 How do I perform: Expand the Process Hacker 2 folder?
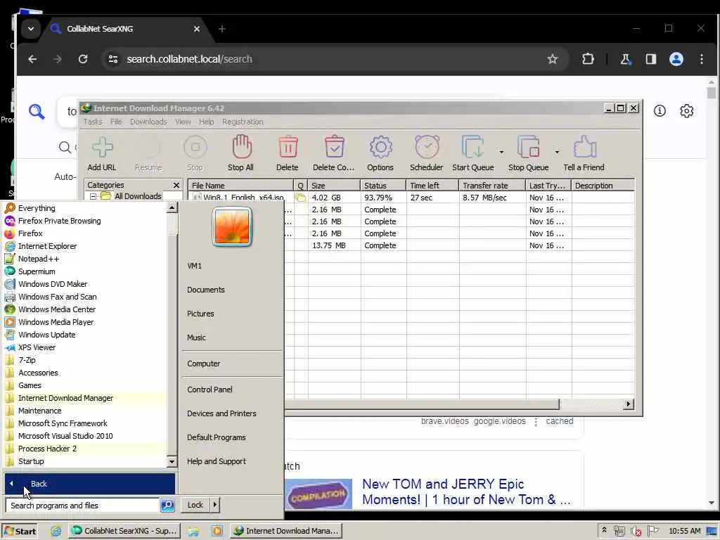click(x=85, y=449)
